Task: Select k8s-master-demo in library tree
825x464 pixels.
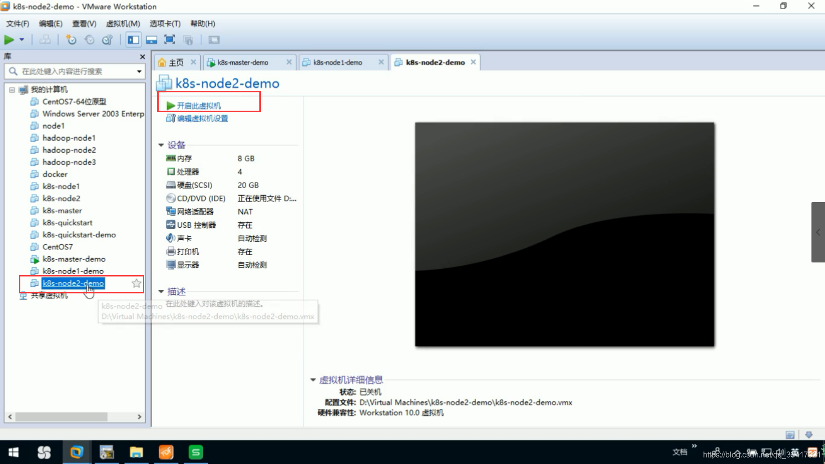Action: 74,259
